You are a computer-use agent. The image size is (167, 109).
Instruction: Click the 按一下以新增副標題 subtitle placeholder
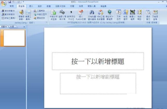tap(98, 83)
